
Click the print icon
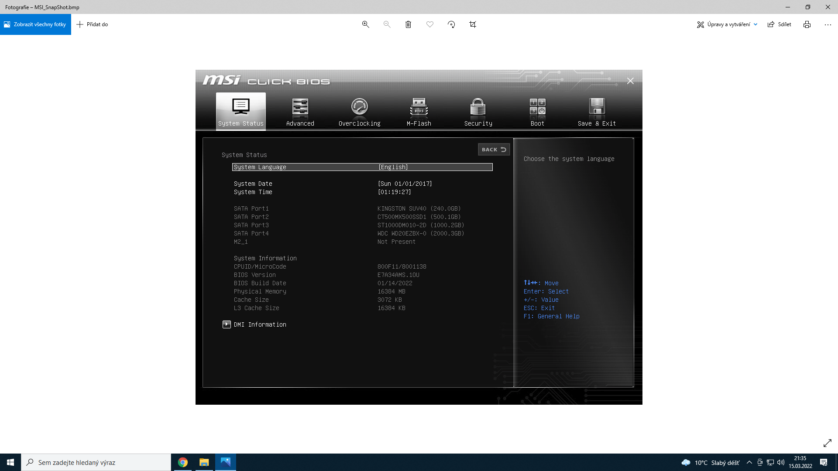tap(807, 24)
